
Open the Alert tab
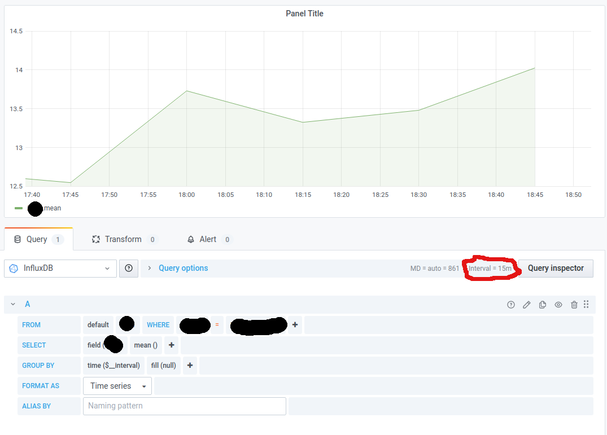[x=209, y=239]
